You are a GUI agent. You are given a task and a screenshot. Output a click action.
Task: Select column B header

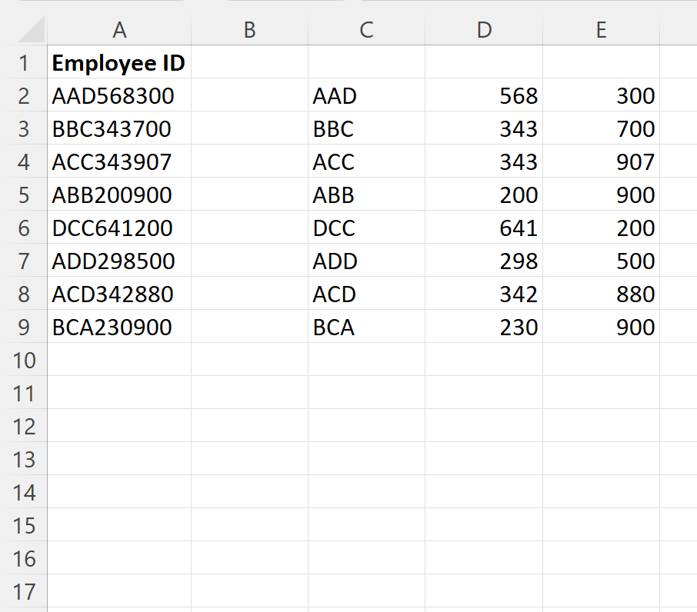coord(249,30)
